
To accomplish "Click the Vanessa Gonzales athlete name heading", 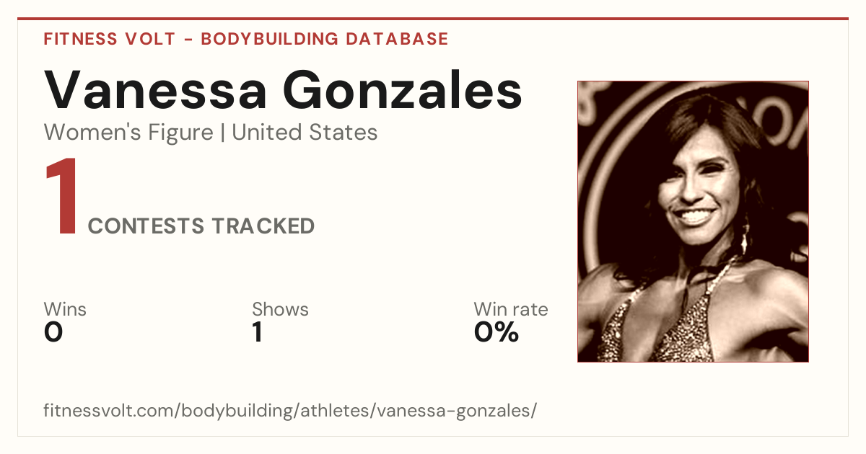I will click(283, 90).
